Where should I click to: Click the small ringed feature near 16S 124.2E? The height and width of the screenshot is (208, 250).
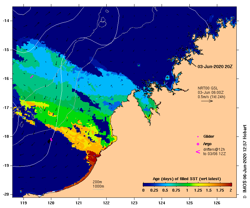coord(167,78)
